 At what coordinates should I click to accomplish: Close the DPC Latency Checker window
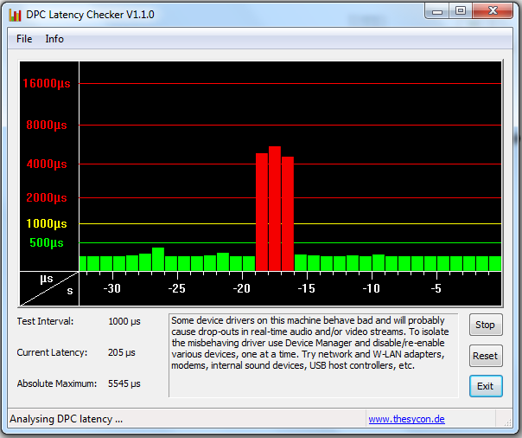[492, 10]
